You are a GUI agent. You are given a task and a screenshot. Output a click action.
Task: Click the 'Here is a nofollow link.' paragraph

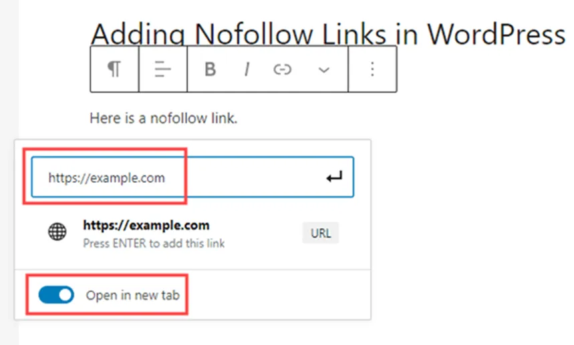pos(164,118)
